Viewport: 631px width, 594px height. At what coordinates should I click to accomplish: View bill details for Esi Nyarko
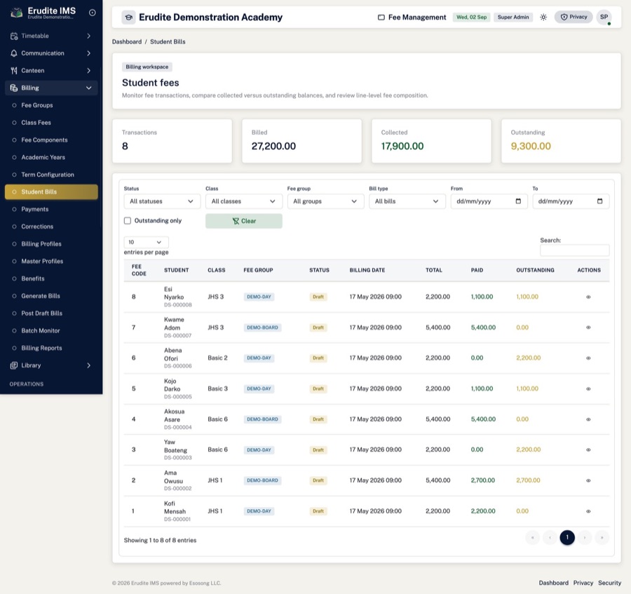588,297
